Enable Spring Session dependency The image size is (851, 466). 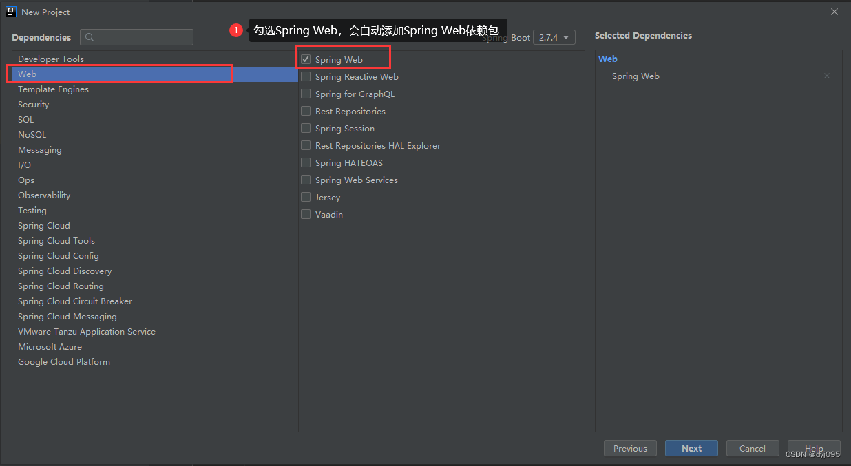(306, 129)
